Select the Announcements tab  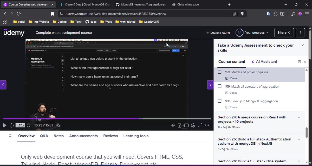click(83, 136)
